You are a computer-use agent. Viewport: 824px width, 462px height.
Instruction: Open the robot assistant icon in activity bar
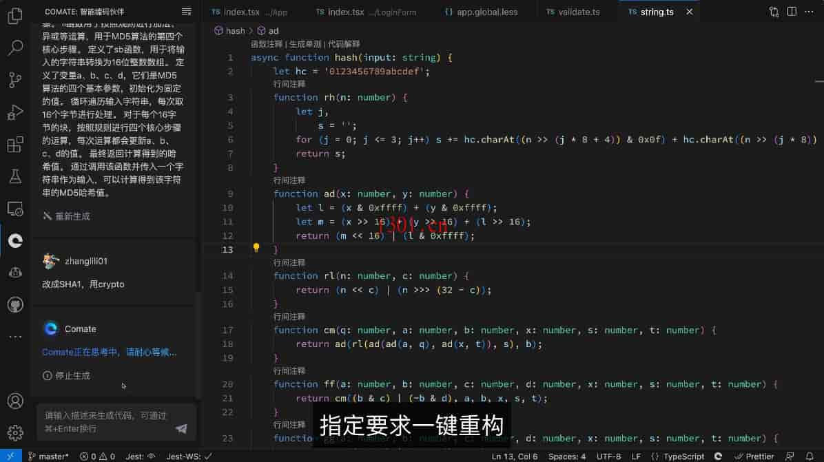tap(14, 273)
